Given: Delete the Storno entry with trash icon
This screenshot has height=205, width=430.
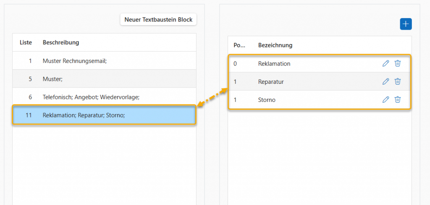Looking at the screenshot, I should coord(398,100).
